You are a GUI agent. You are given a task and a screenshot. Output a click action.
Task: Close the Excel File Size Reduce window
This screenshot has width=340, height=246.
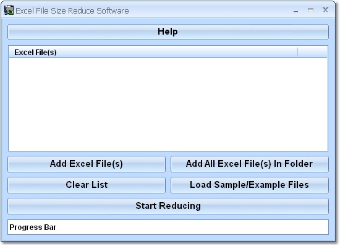point(325,10)
